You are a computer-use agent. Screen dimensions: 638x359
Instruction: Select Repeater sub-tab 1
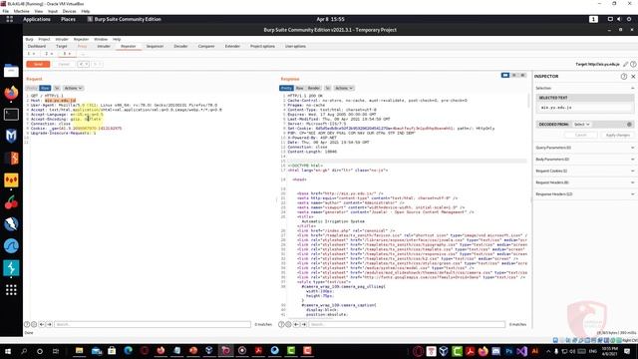pos(31,54)
